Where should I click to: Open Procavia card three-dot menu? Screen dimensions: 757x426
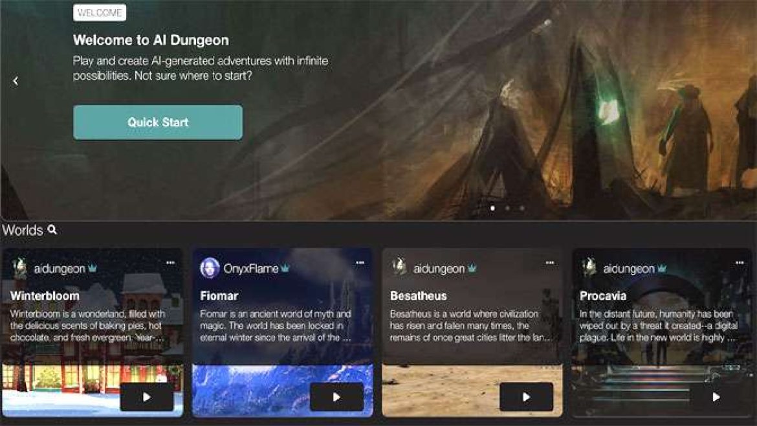pos(740,263)
